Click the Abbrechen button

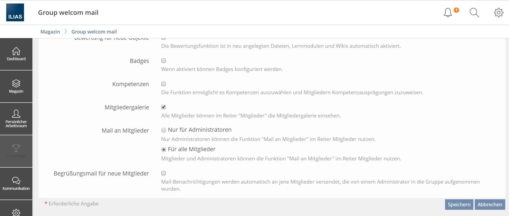click(490, 205)
